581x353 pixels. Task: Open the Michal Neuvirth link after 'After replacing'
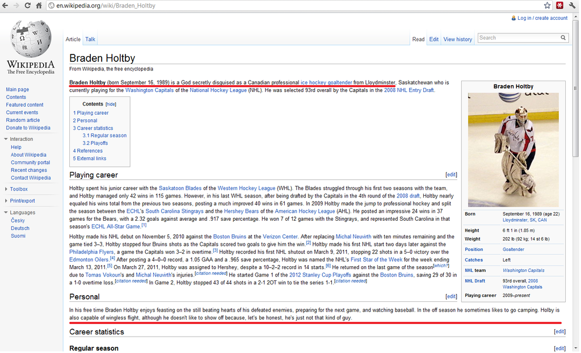point(353,237)
